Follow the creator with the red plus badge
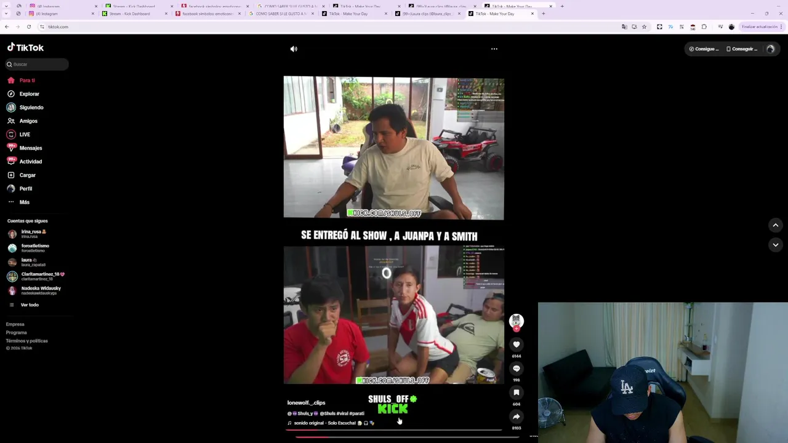The height and width of the screenshot is (443, 788). [517, 329]
